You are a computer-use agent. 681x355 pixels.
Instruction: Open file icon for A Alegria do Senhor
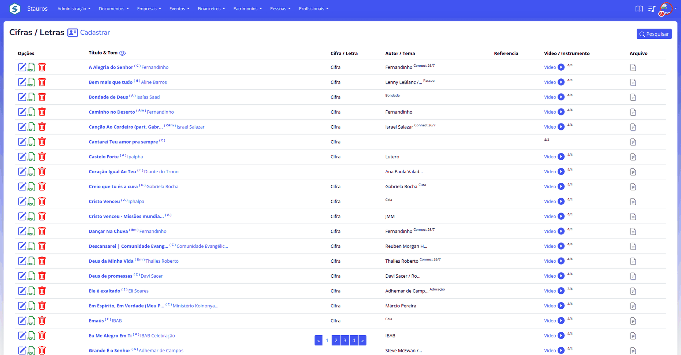tap(633, 67)
